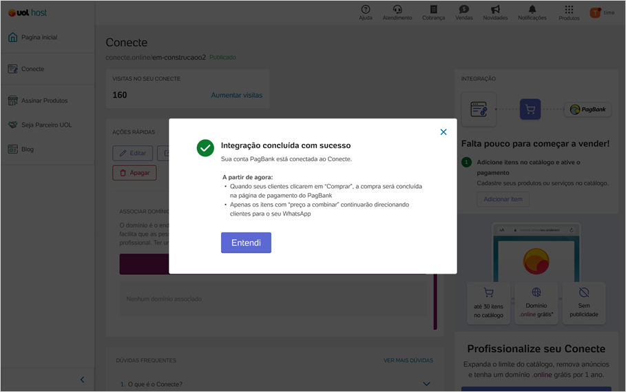Go to Pagina inicial in sidebar

click(x=39, y=37)
